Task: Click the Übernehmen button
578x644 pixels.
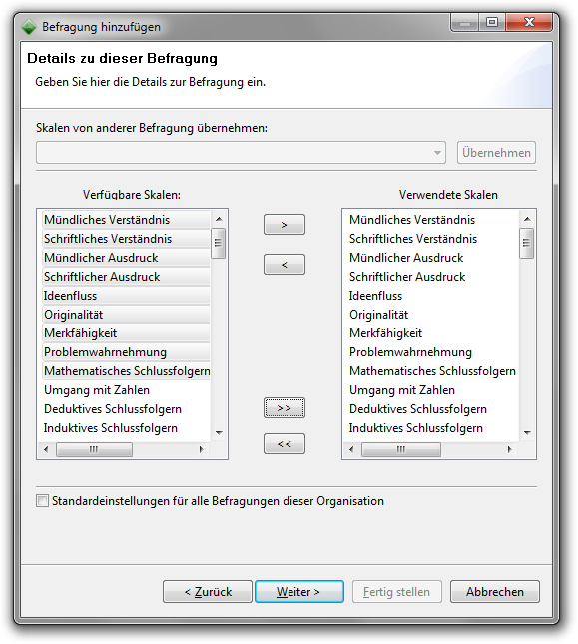Action: point(496,153)
